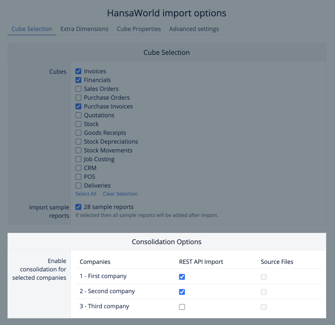The image size is (335, 325).
Task: Enable the Job Costing cube
Action: [78, 159]
